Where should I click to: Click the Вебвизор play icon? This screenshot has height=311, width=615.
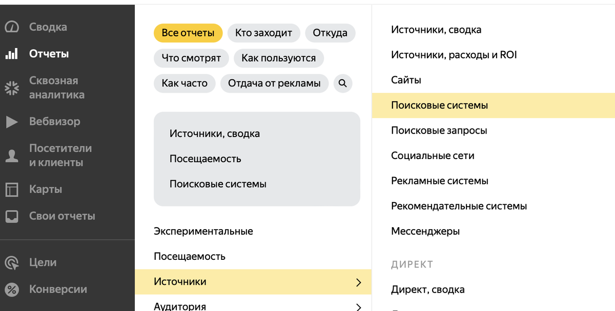(x=11, y=122)
